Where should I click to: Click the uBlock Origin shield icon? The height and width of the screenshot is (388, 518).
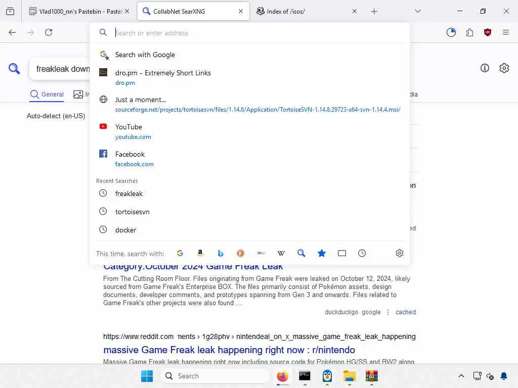(488, 32)
